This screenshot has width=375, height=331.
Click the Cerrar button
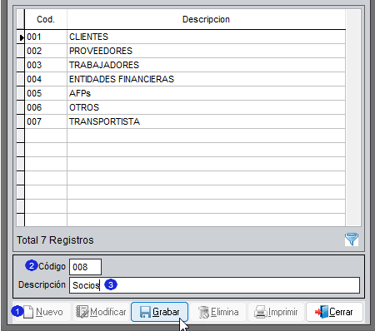(x=334, y=312)
